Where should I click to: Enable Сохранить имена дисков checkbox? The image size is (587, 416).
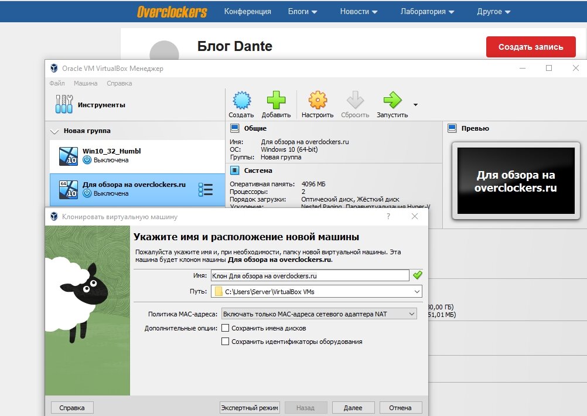(226, 328)
